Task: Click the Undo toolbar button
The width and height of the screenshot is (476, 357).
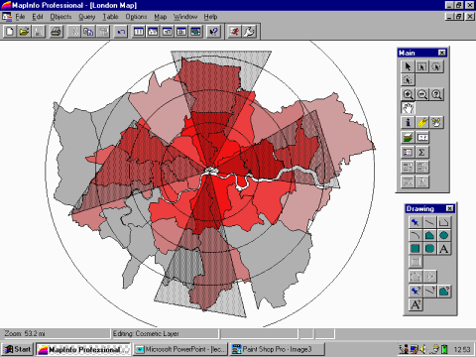Action: pos(121,32)
